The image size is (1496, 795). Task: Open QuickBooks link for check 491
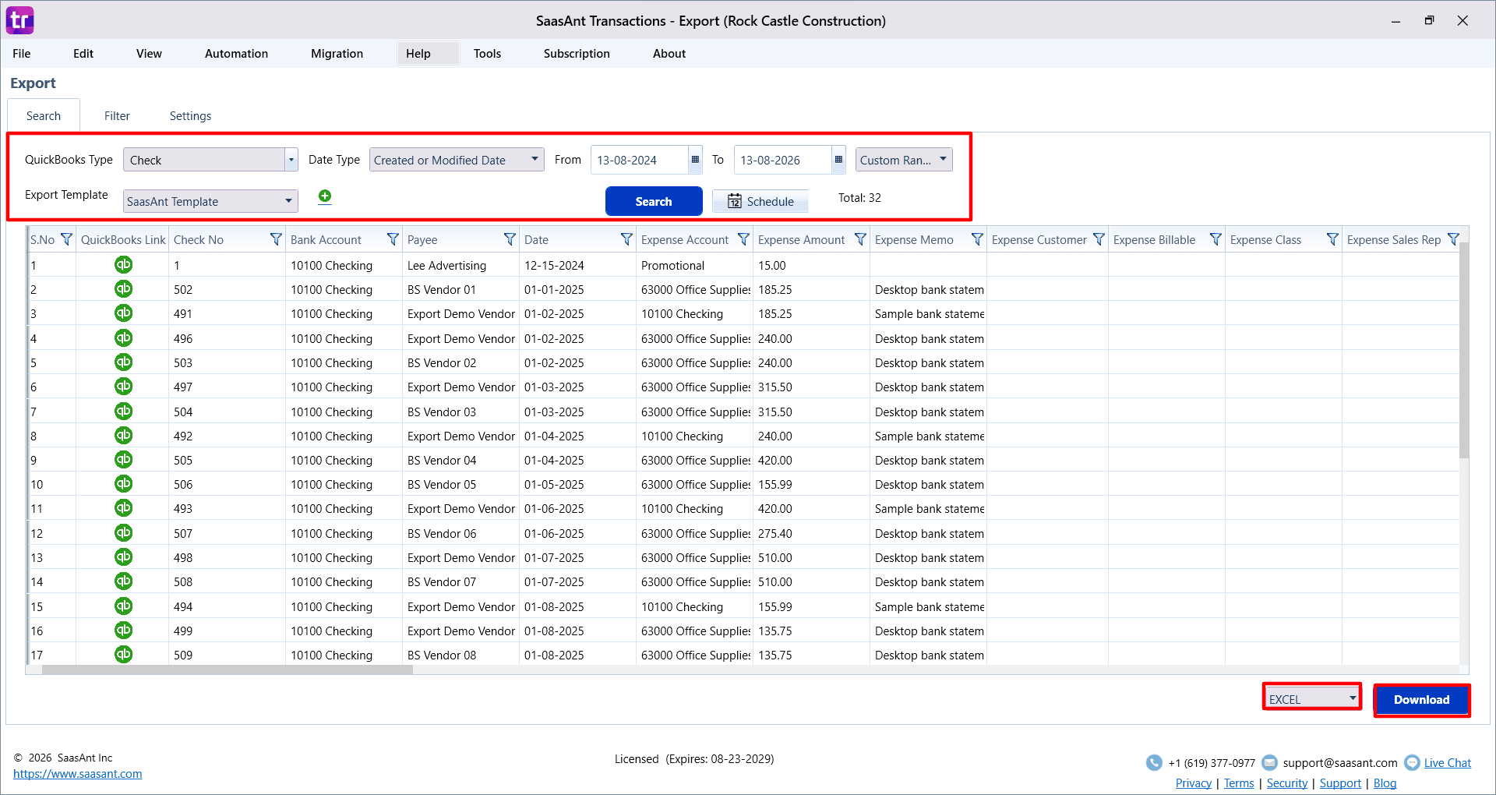coord(123,313)
